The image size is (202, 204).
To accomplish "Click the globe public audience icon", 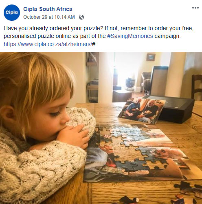I will (x=81, y=17).
